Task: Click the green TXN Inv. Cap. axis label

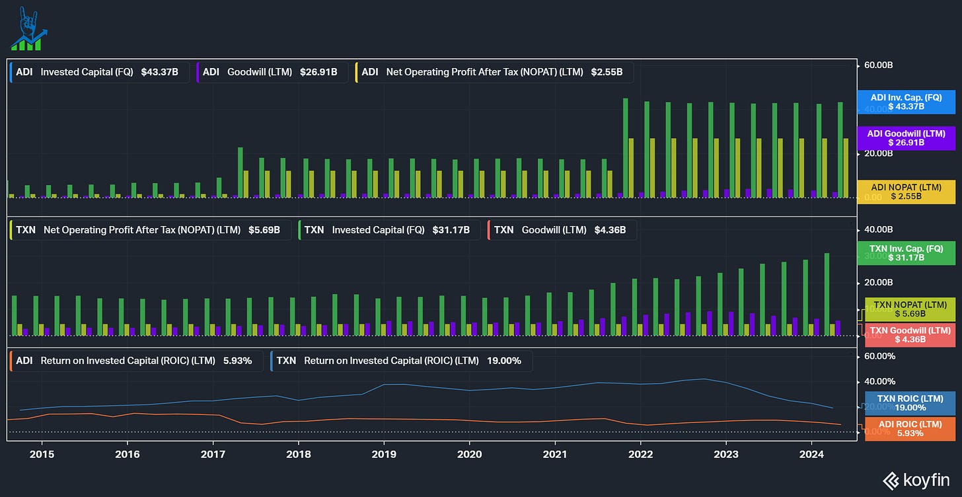Action: [905, 253]
